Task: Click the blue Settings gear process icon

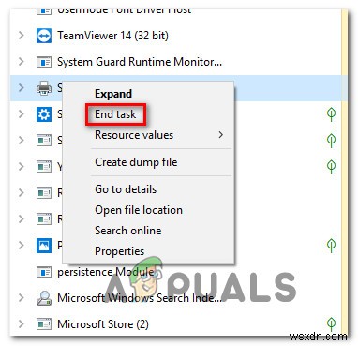Action: 44,114
